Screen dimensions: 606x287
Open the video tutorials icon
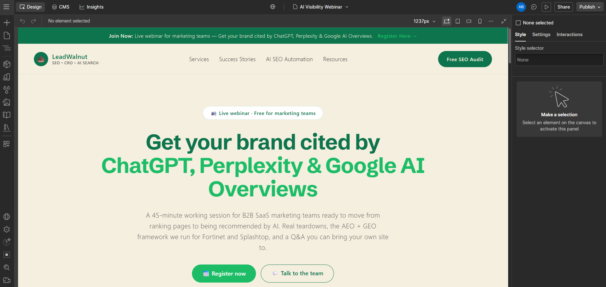point(7,280)
